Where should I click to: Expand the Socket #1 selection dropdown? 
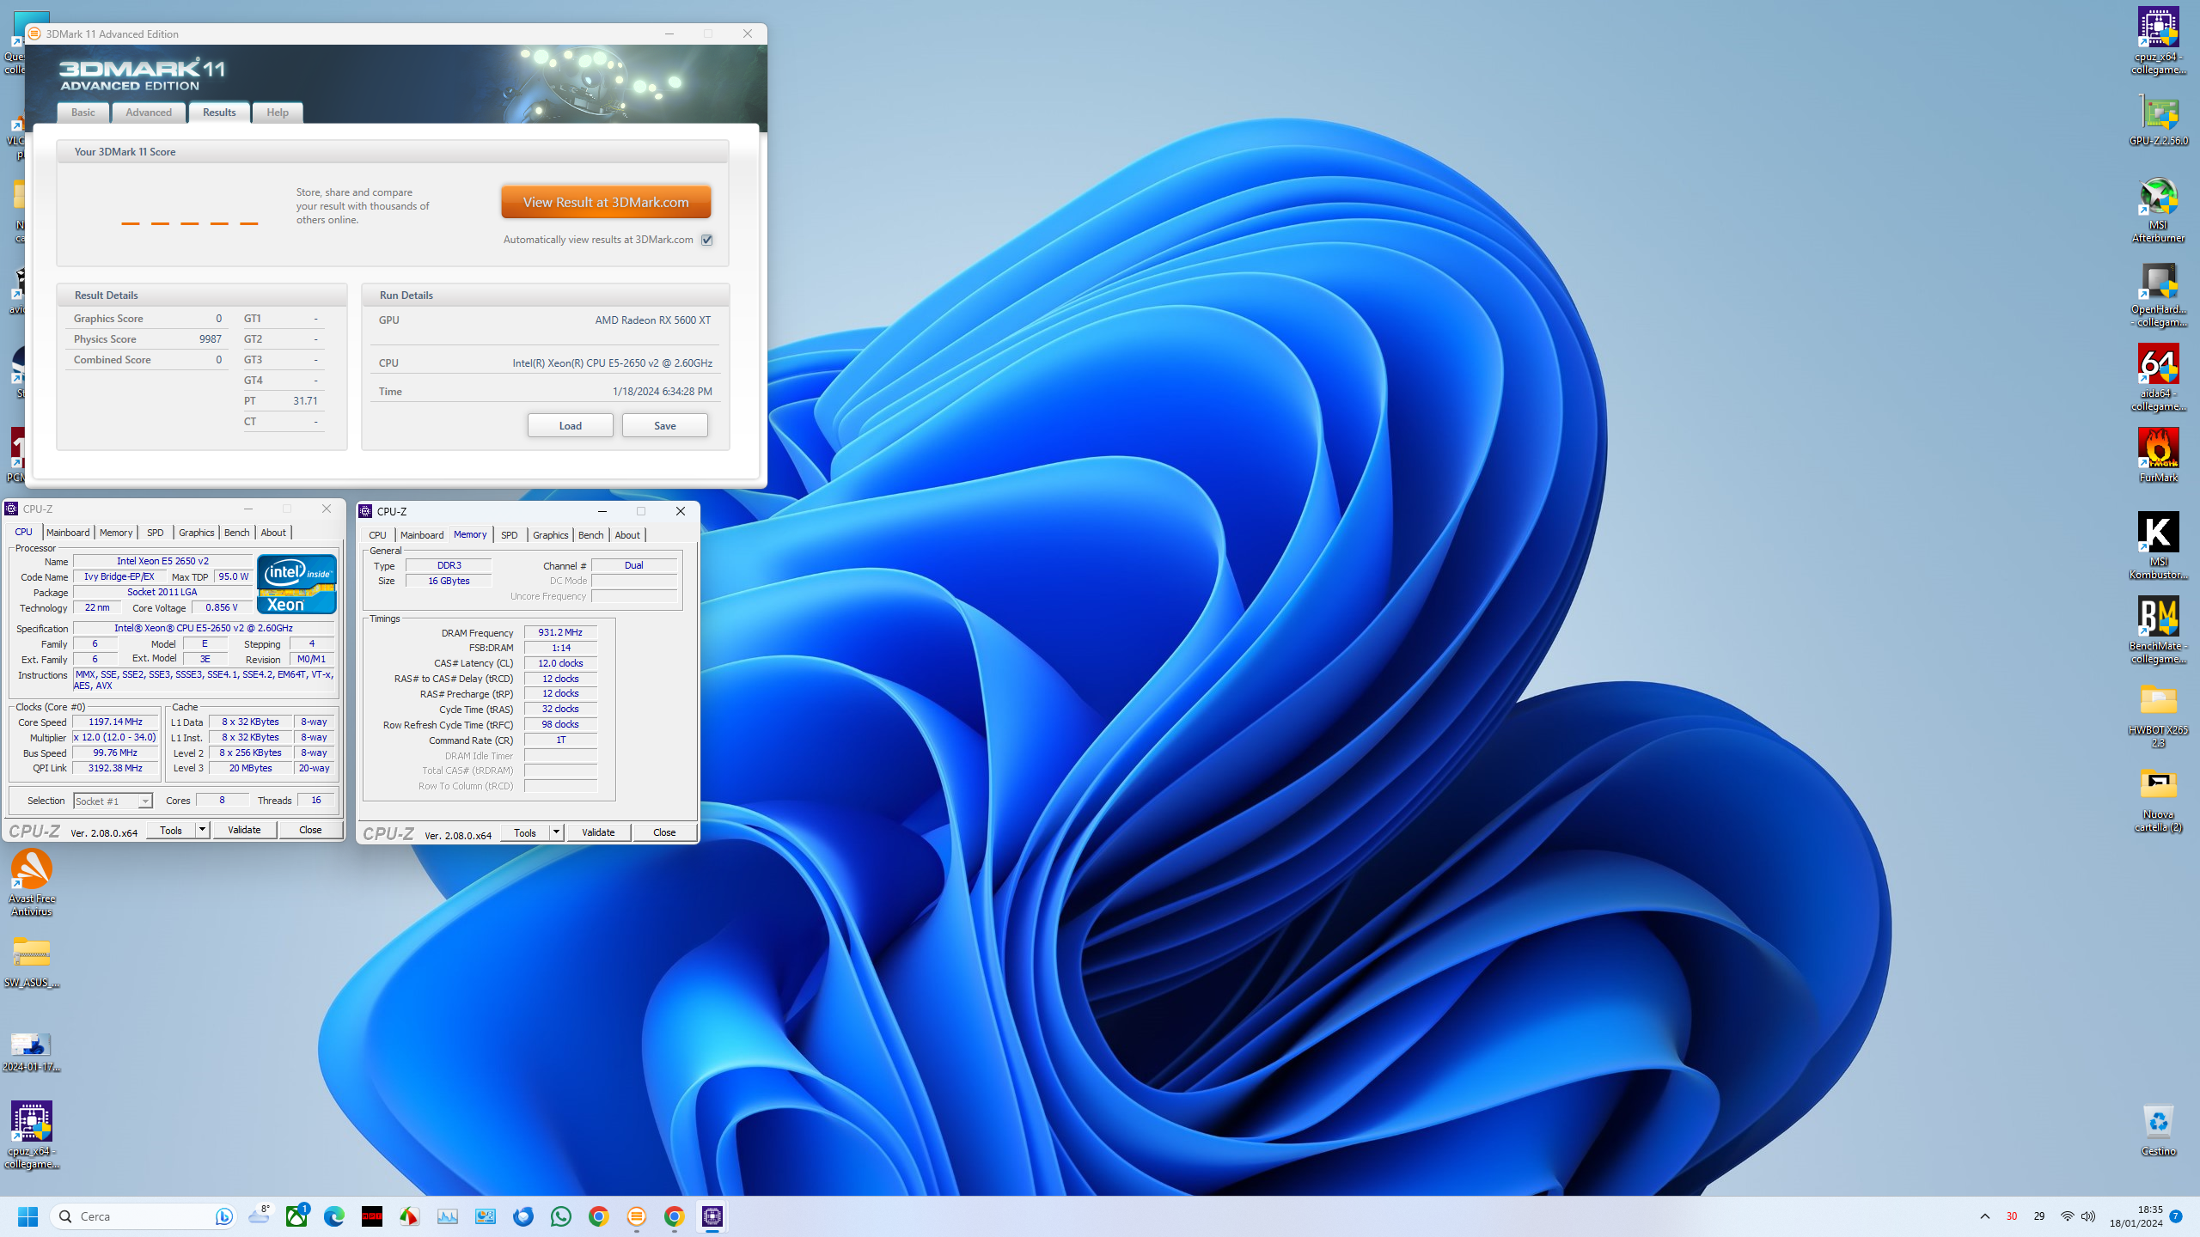(x=145, y=801)
